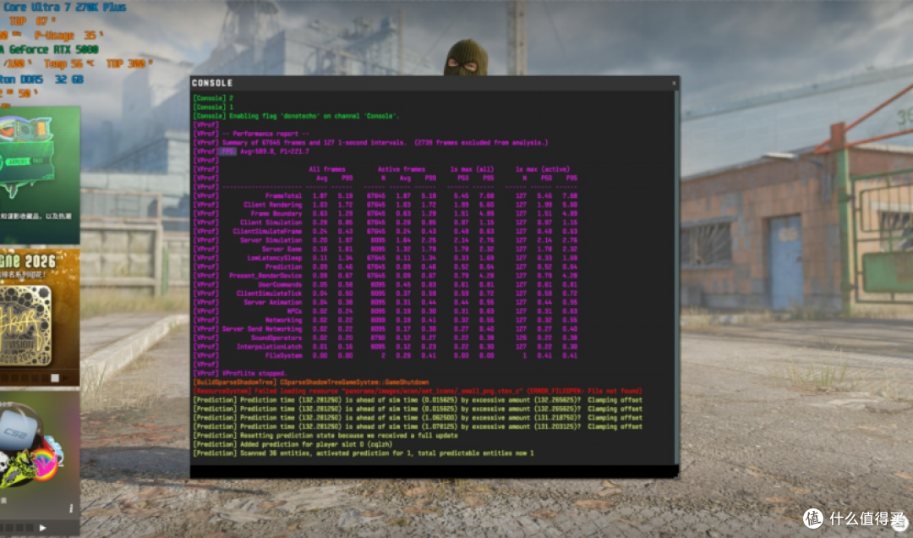Select the ClientSimulateFrame row label
Screen dimensions: 913x538
[x=267, y=232]
